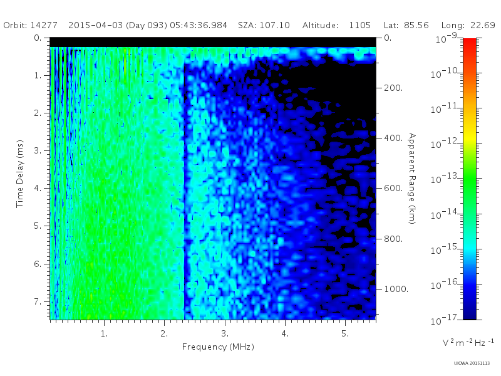The height and width of the screenshot is (376, 501).
Task: Click the 800. label on apparent range axis
Action: pos(393,239)
